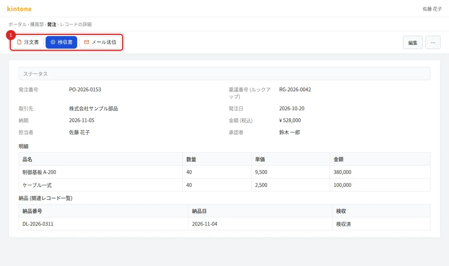Click the 制御基板 A-200 item cell
The height and width of the screenshot is (266, 449).
tap(101, 172)
